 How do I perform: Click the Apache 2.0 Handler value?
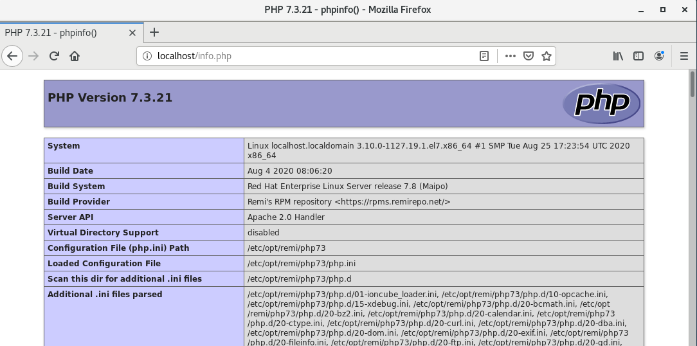point(286,217)
